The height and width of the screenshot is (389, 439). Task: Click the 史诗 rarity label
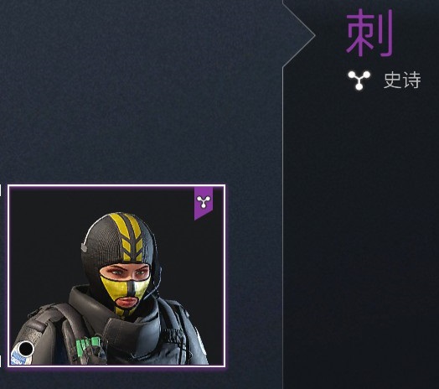(402, 80)
